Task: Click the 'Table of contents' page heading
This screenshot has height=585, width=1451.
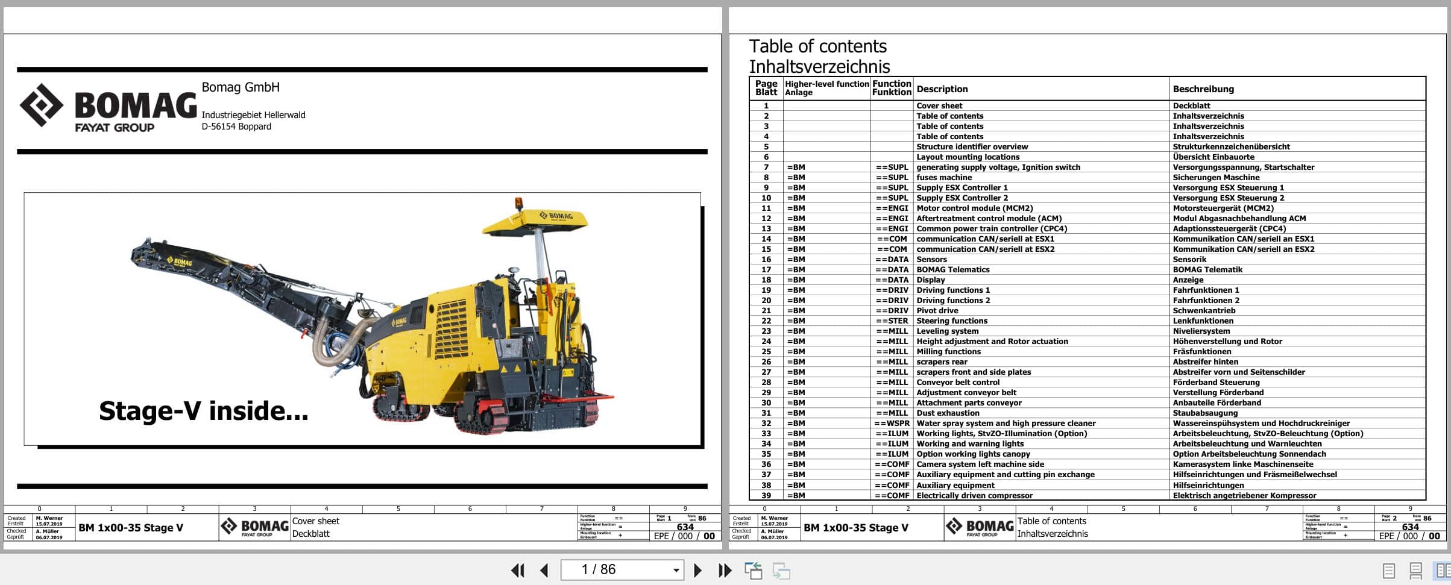Action: coord(817,46)
